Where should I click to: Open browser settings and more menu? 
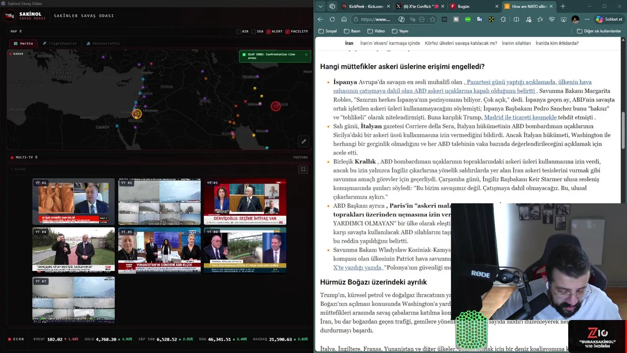(587, 20)
